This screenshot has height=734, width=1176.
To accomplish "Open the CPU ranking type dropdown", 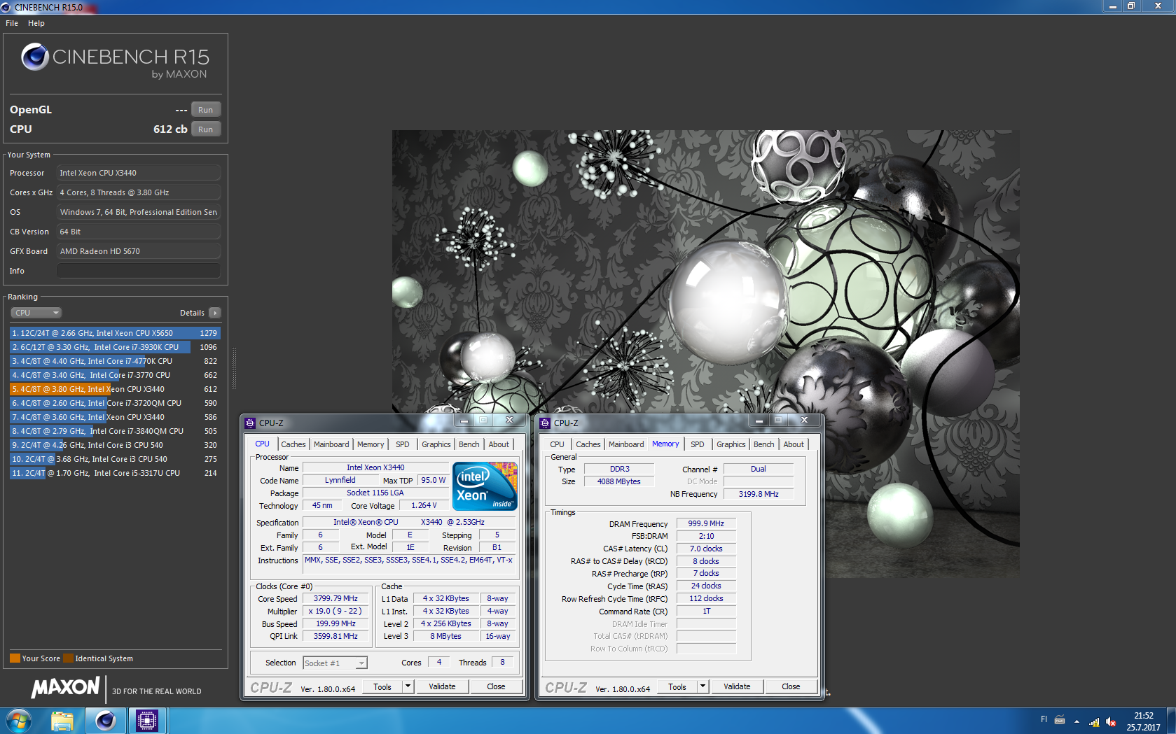I will [36, 313].
